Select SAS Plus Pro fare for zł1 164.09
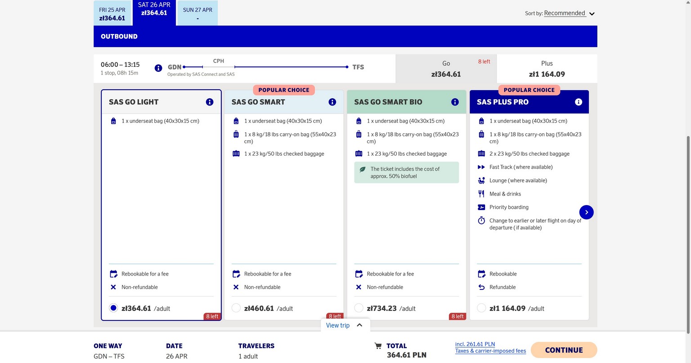Screen dimensions: 691x363 pyautogui.click(x=481, y=308)
